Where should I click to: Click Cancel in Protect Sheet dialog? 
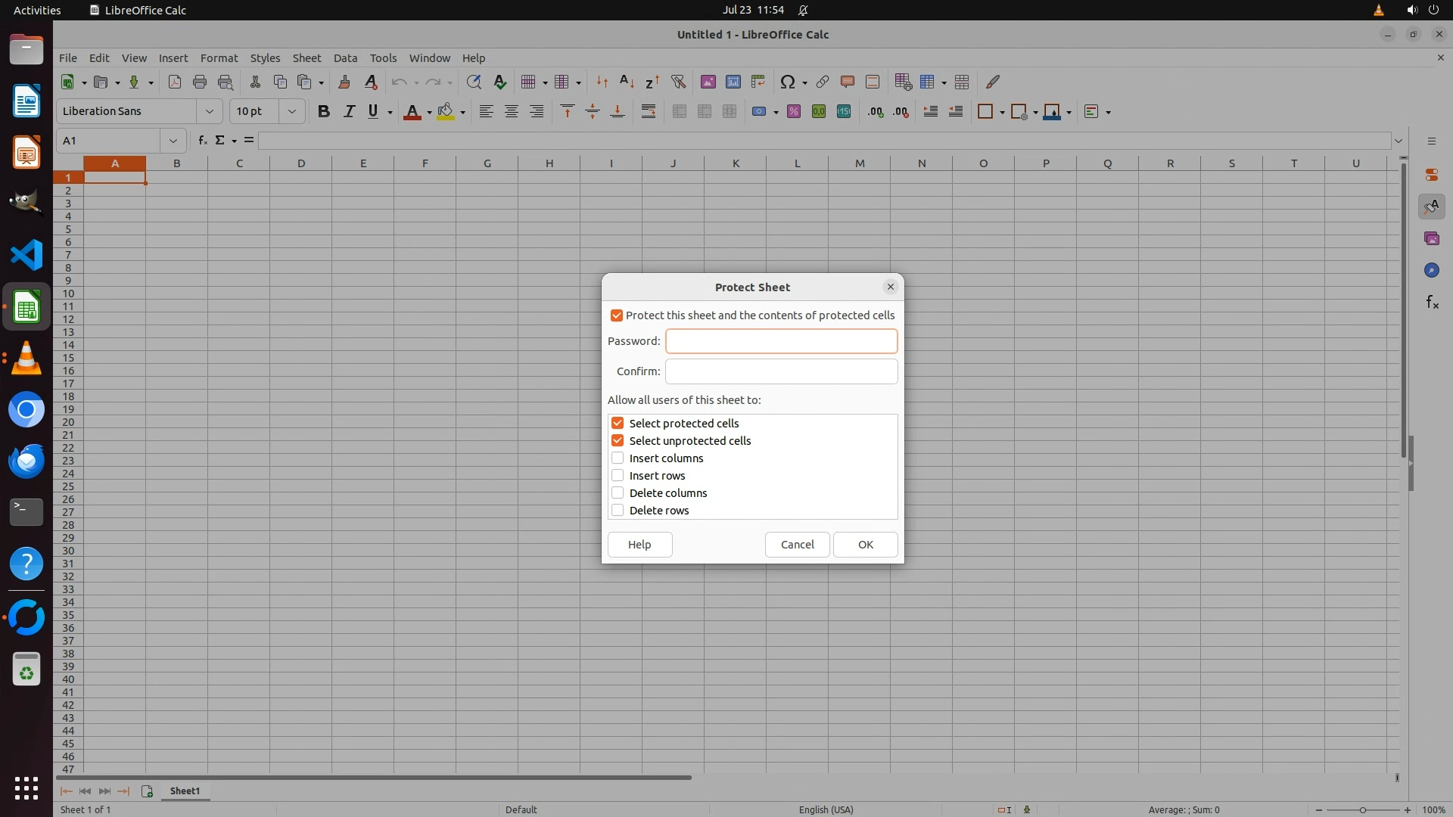797,545
